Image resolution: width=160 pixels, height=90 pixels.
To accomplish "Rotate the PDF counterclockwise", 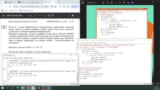I will point(53,15).
